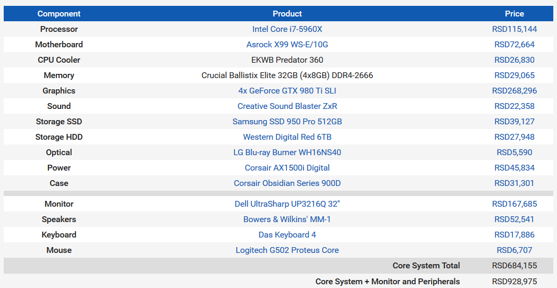Click the memory price RSD29,065

tap(514, 75)
